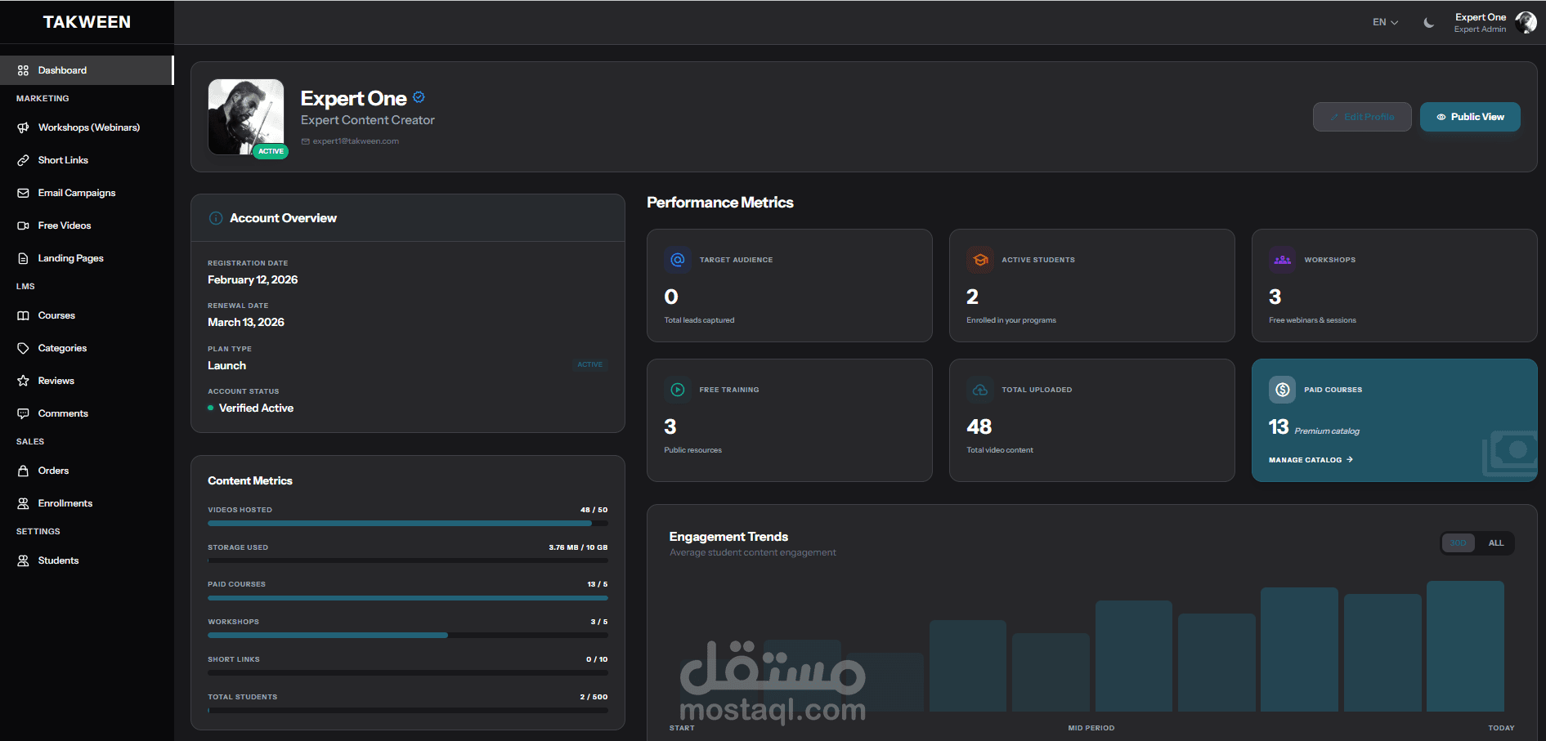The height and width of the screenshot is (741, 1546).
Task: Open the Expert One user menu
Action: [x=1494, y=23]
